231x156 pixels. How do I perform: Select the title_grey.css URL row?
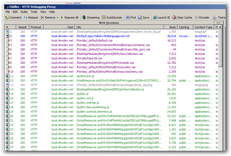pyautogui.click(x=113, y=49)
